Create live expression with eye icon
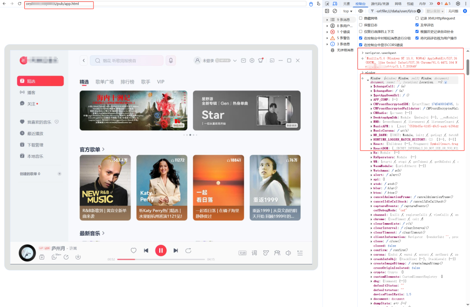This screenshot has width=470, height=307. point(361,11)
